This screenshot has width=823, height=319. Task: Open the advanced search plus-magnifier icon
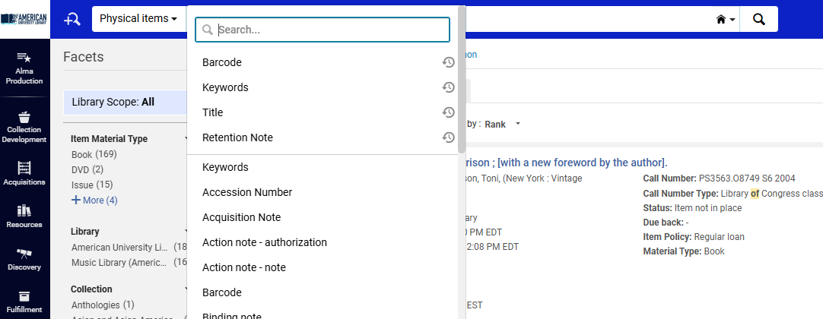point(72,19)
